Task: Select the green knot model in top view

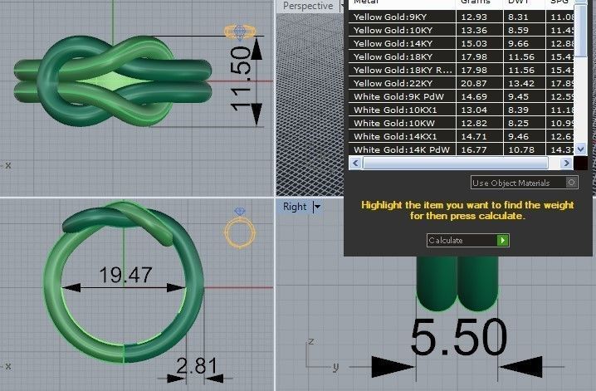Action: (113, 81)
